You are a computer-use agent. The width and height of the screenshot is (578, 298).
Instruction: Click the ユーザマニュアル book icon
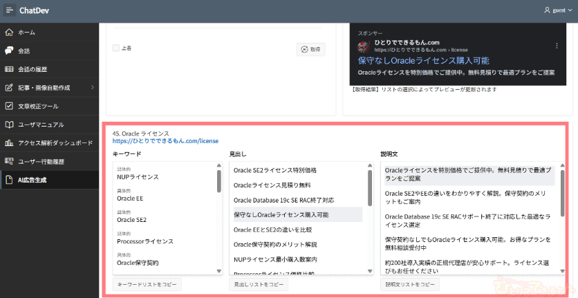pyautogui.click(x=9, y=124)
